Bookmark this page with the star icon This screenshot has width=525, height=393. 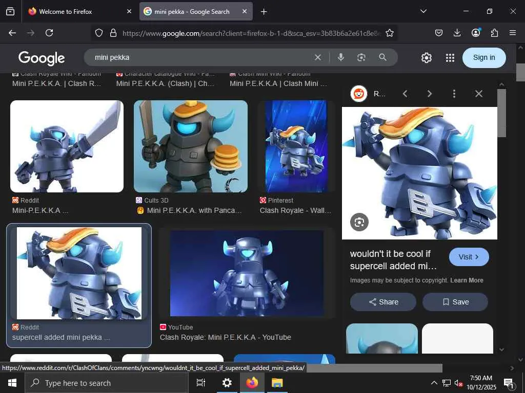[390, 33]
